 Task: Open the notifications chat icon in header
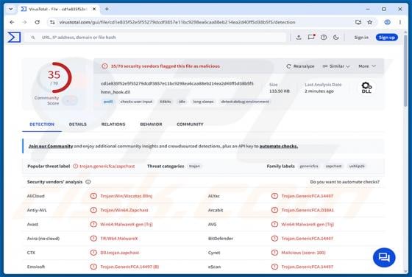click(311, 37)
